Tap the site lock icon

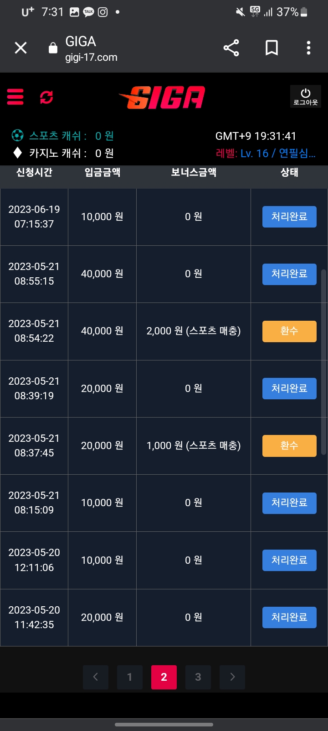click(53, 48)
